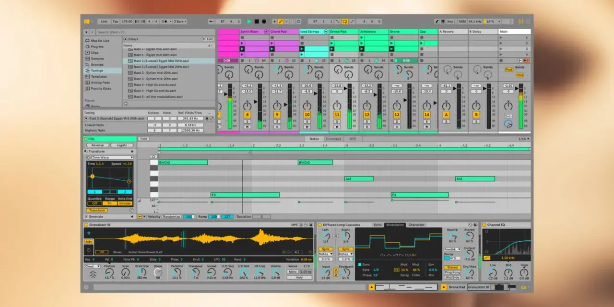Collapse the Transform section
Viewport: 614px width, 307px height.
point(132,152)
